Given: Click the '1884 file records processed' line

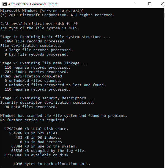Looking at the screenshot, I should 35,41.
